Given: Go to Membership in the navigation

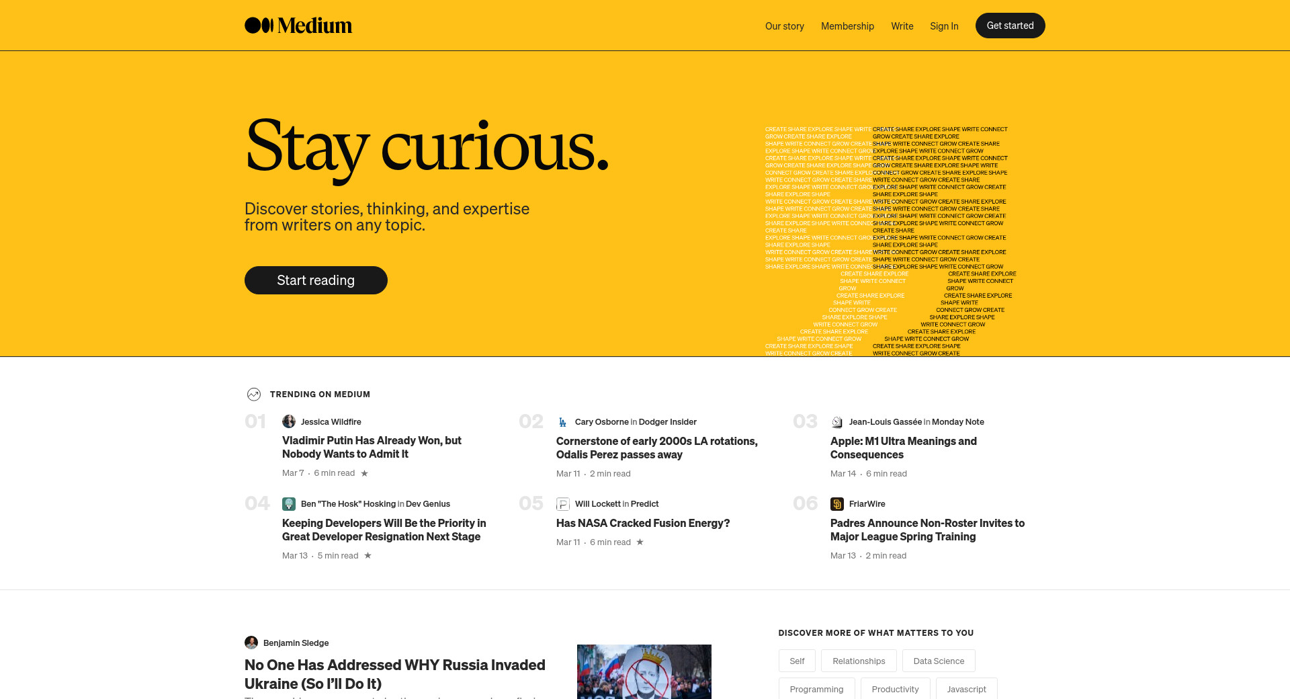Looking at the screenshot, I should (847, 26).
